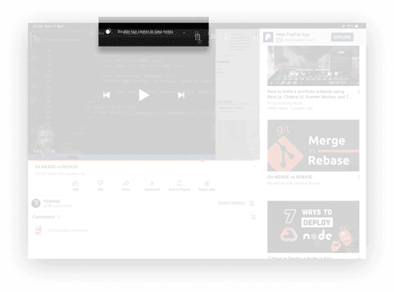
Task: Open the Git Merge vs Rebase suggested thumbnail
Action: tap(313, 145)
